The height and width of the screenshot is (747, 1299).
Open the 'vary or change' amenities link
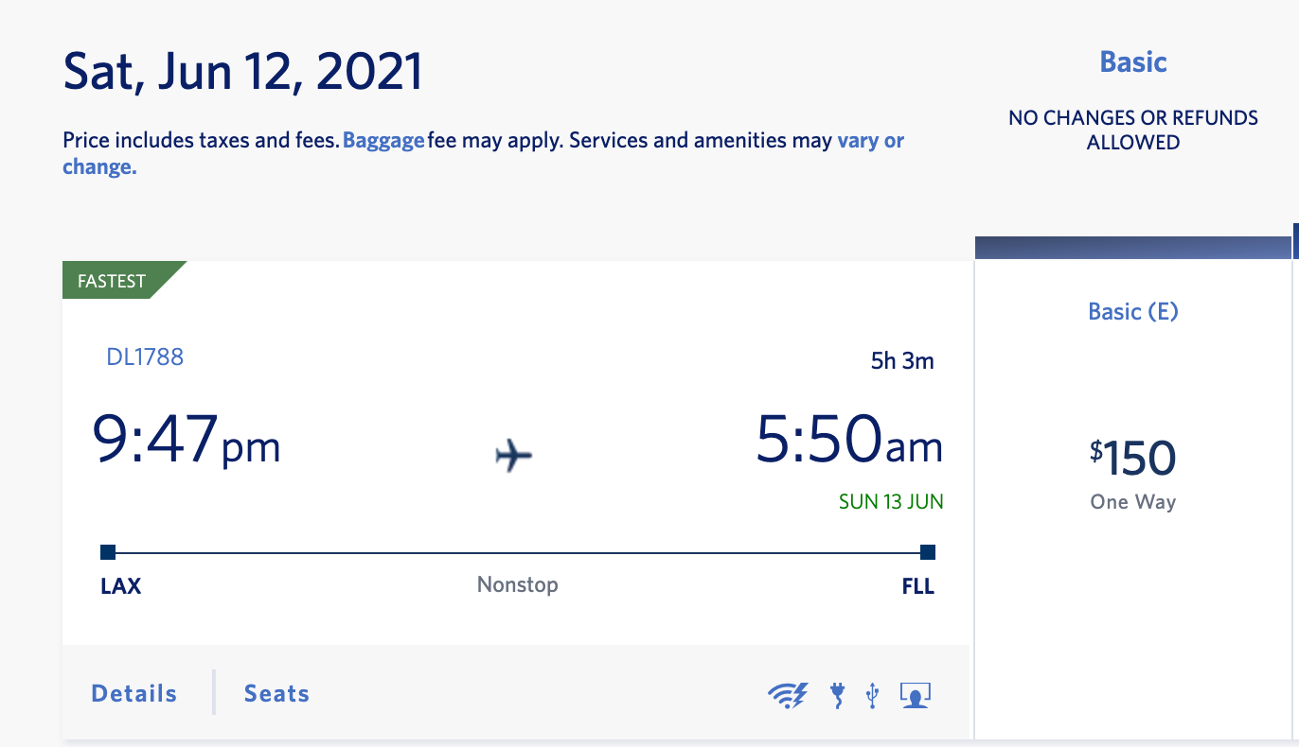pos(870,141)
